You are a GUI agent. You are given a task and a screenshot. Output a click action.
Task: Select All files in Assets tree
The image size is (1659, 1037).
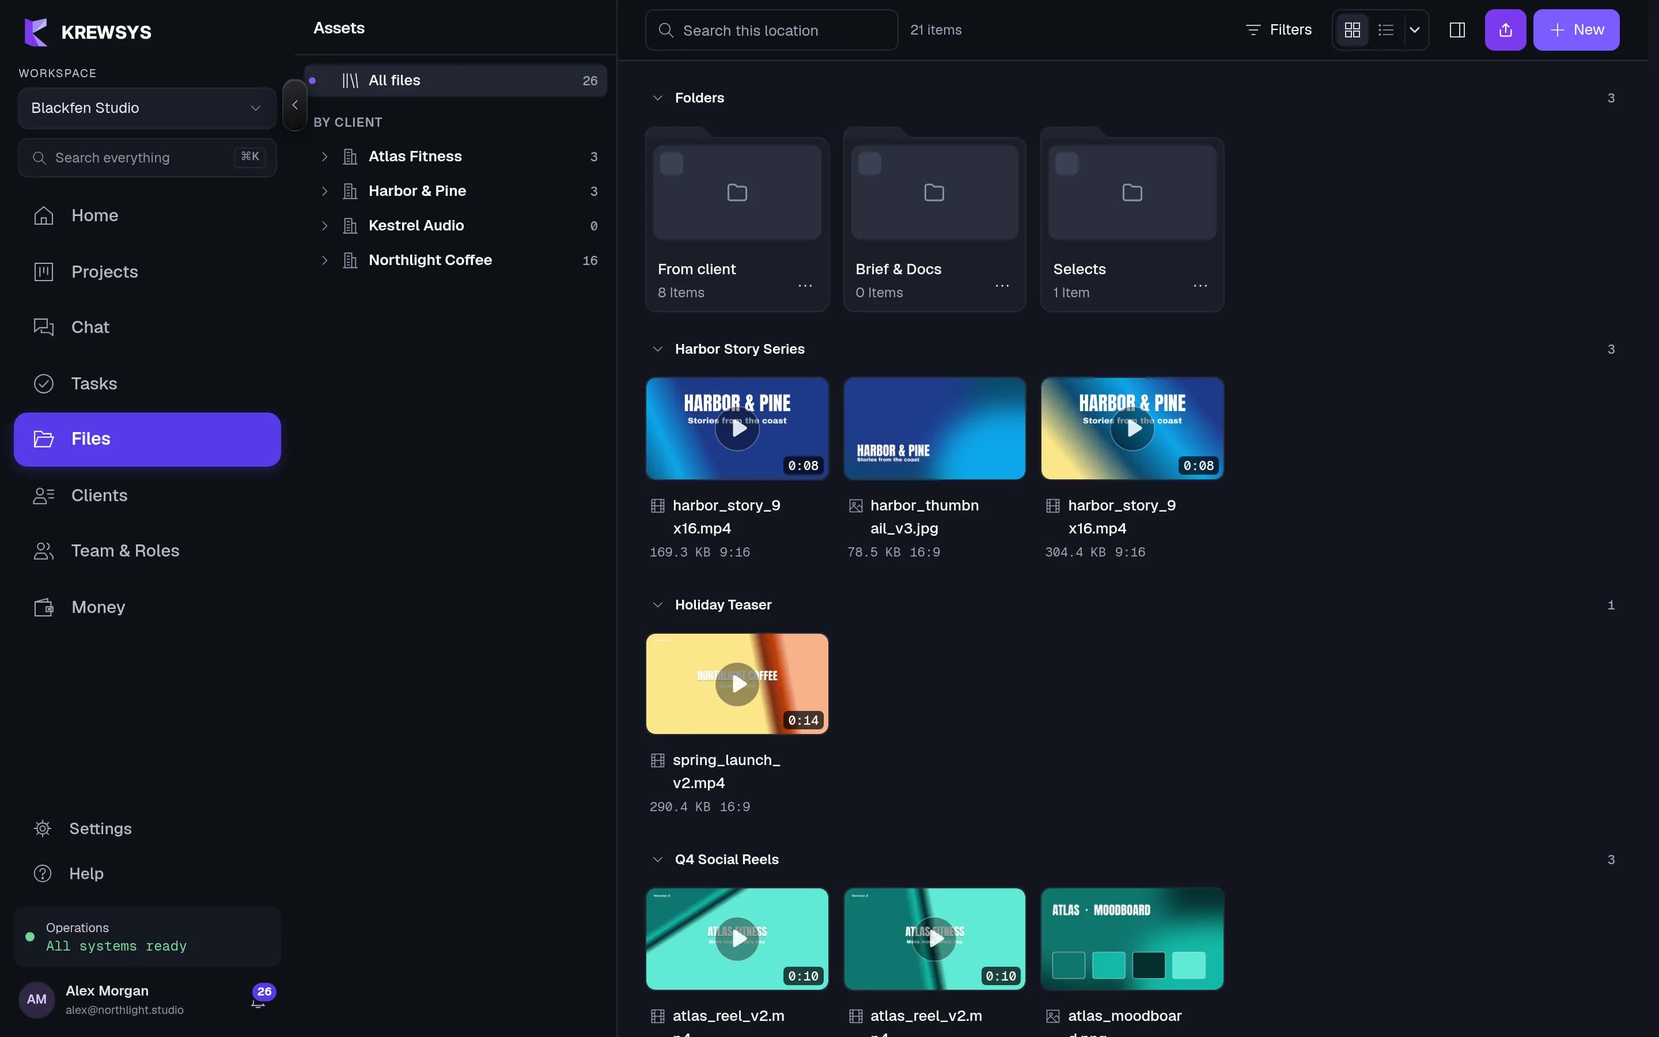pyautogui.click(x=456, y=80)
